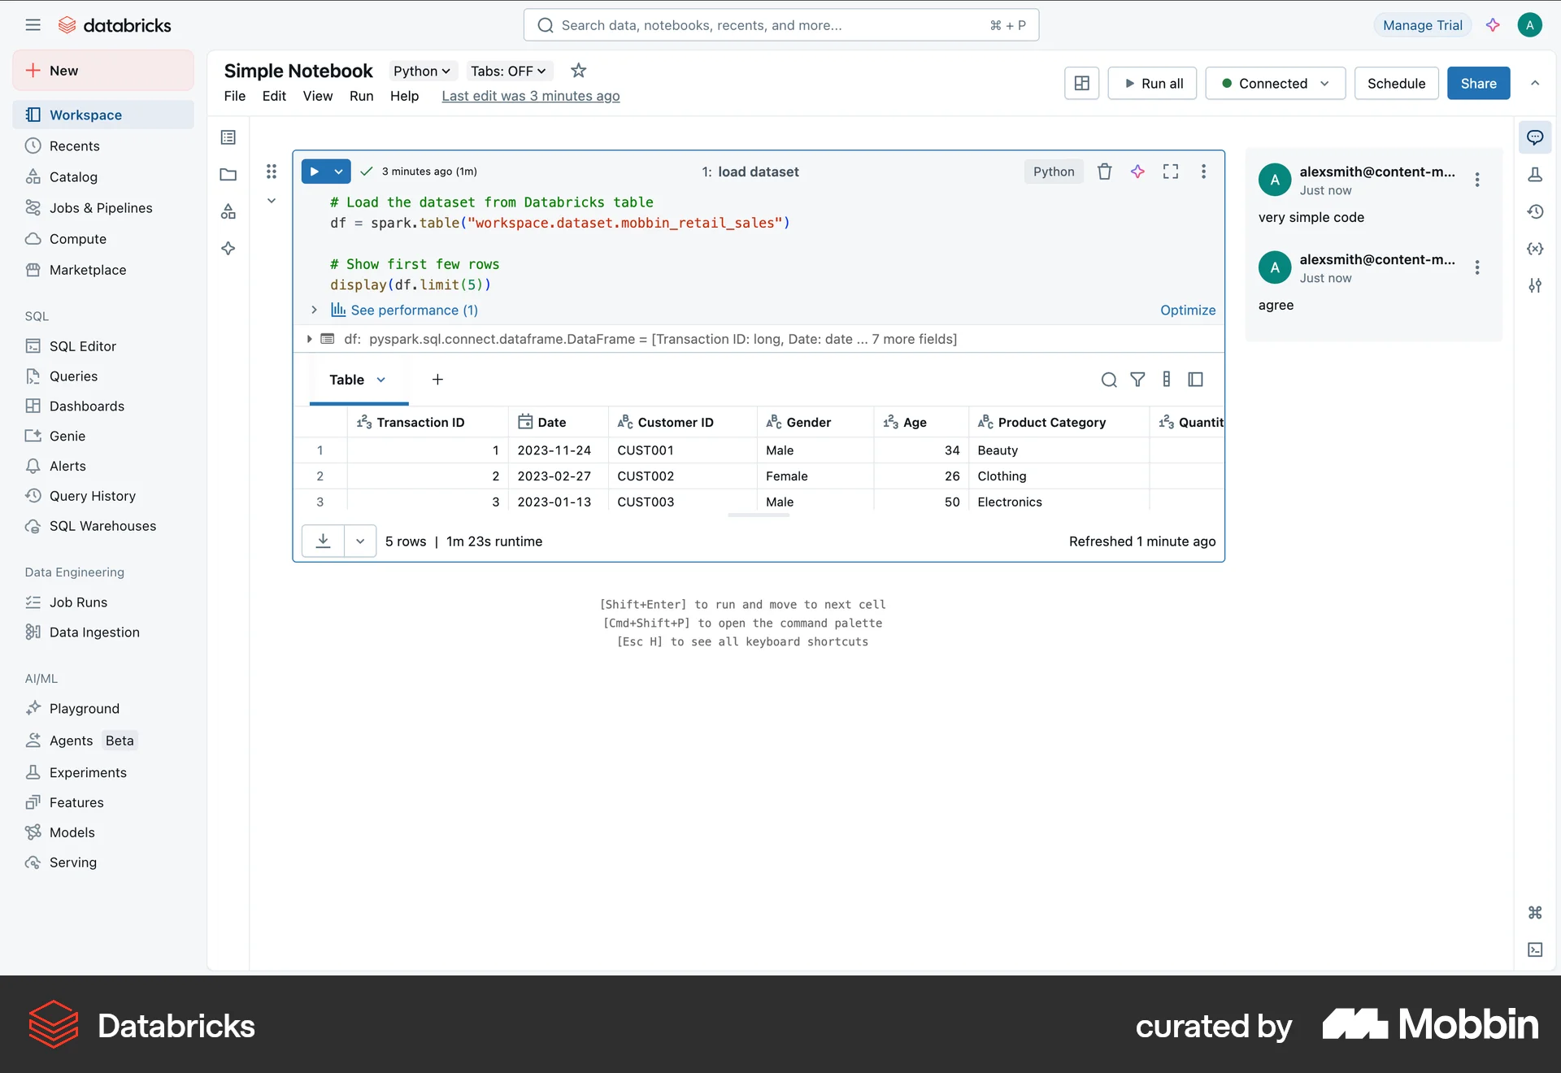Open the File menu
1561x1073 pixels.
pyautogui.click(x=235, y=96)
